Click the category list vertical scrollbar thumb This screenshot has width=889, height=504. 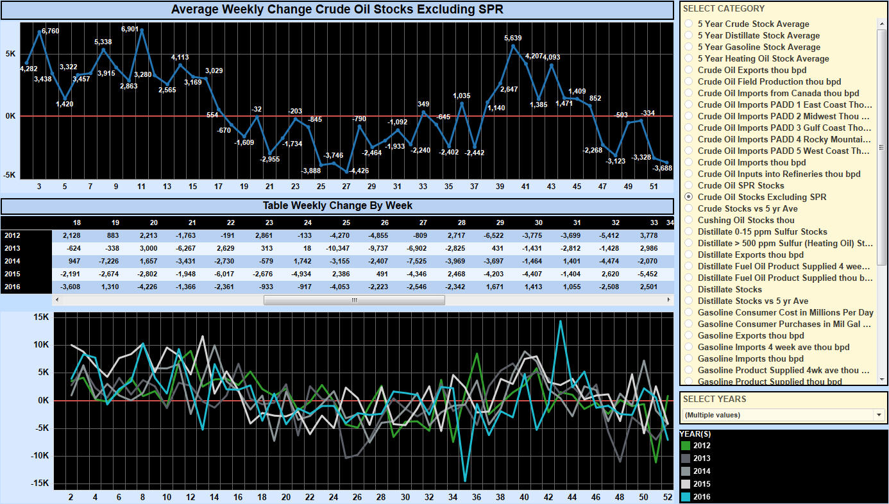[x=882, y=148]
